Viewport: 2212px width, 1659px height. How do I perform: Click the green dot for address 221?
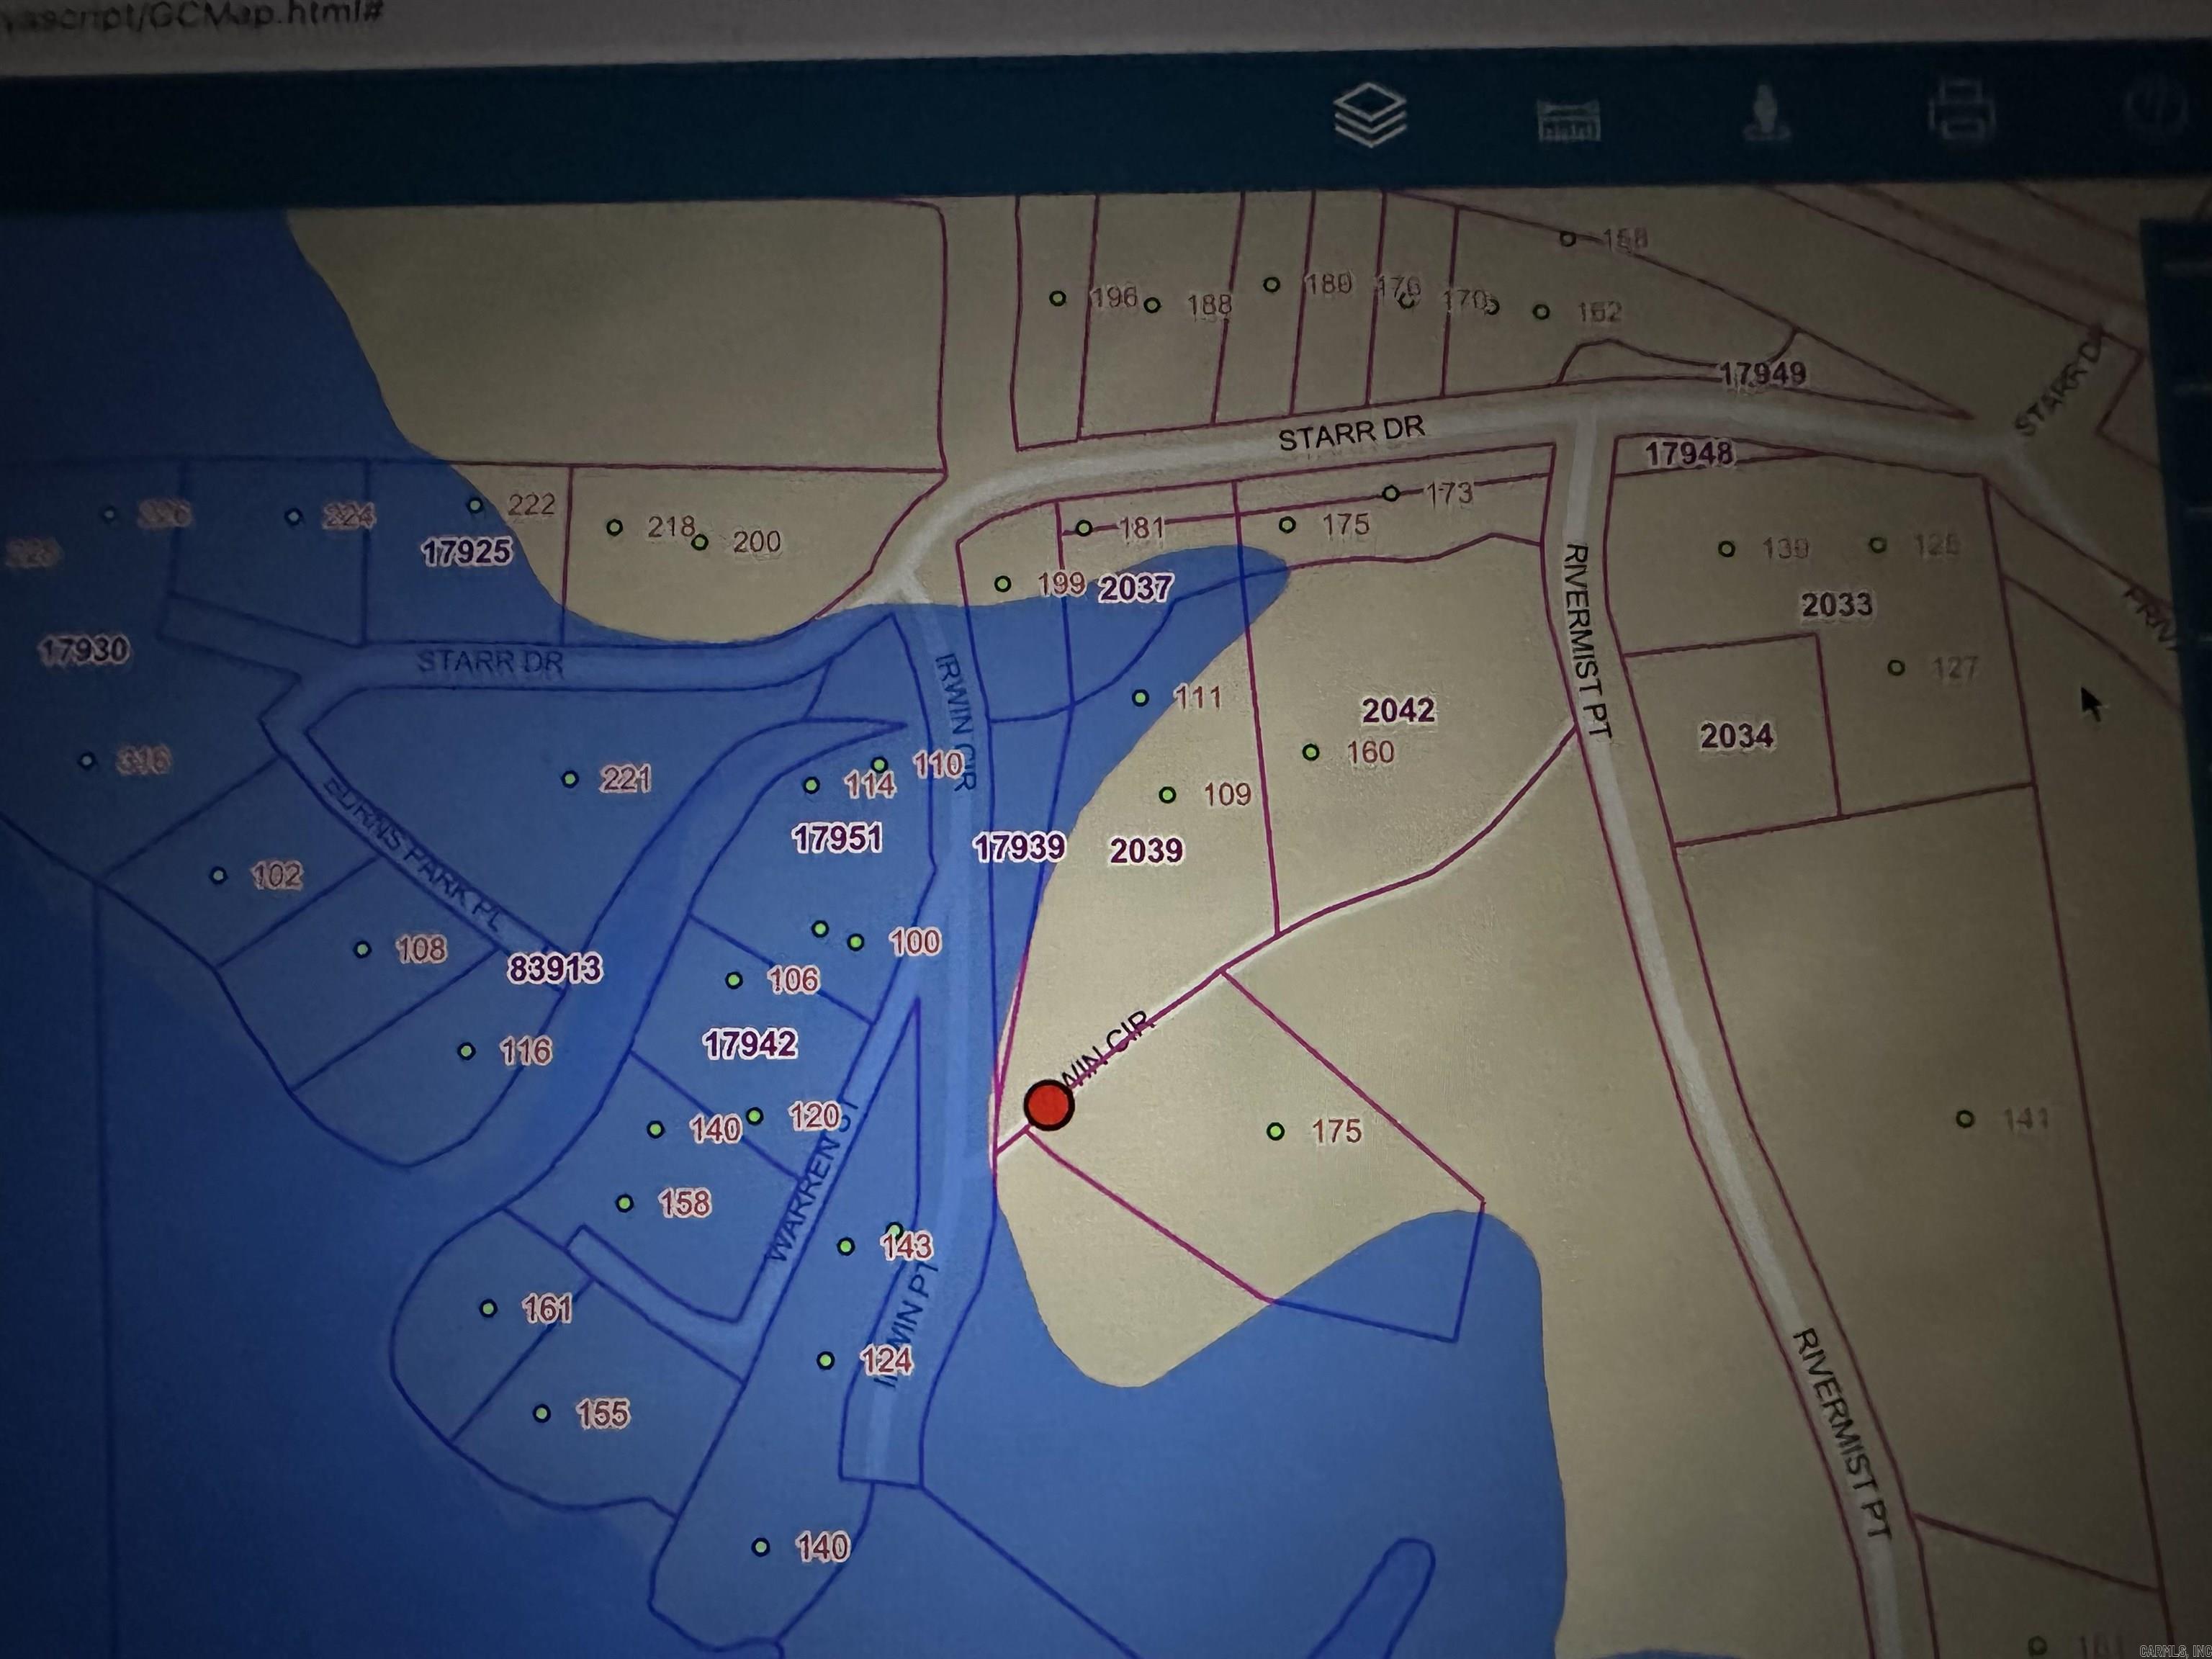[570, 779]
